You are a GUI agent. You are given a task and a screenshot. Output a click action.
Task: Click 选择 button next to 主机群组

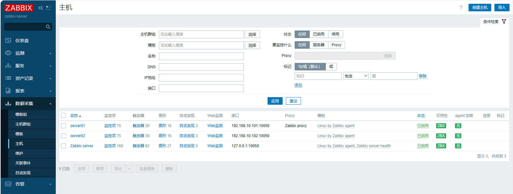[252, 35]
